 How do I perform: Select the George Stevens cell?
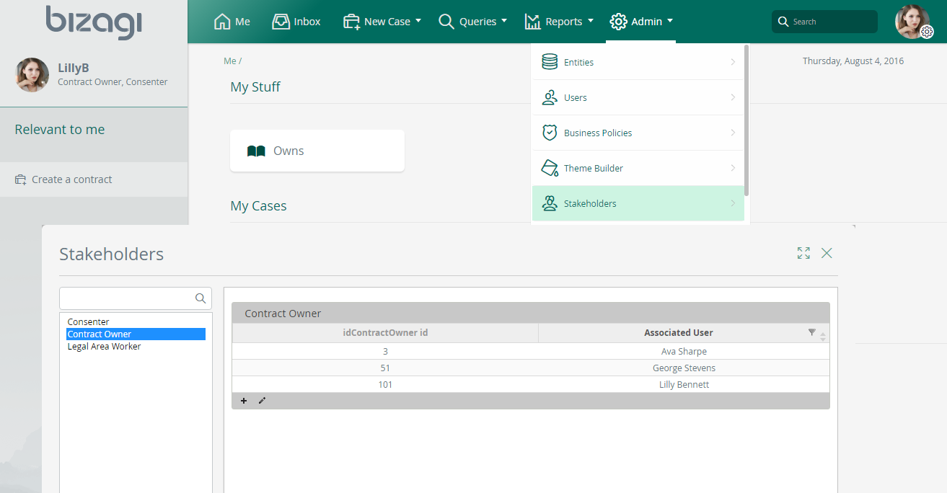point(684,368)
